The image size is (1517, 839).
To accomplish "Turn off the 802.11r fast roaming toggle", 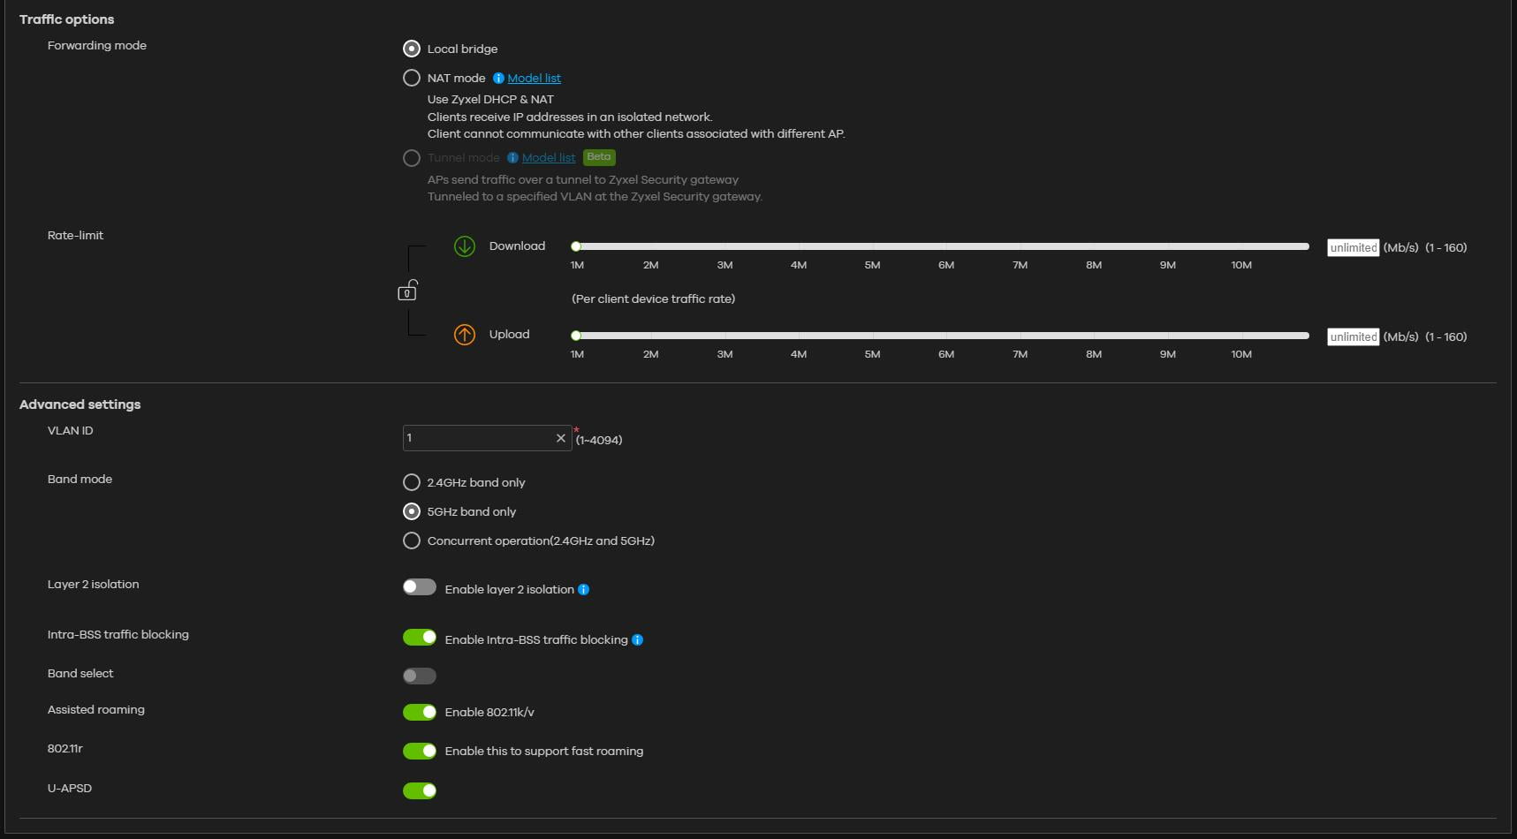I will tap(420, 751).
